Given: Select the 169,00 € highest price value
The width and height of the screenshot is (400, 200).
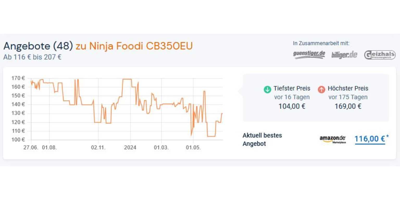Looking at the screenshot, I should 348,106.
